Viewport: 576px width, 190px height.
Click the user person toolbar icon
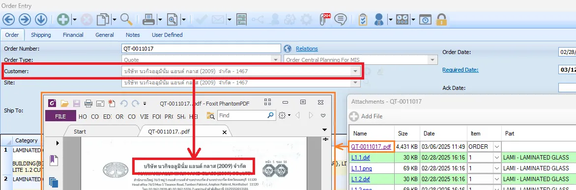(379, 19)
